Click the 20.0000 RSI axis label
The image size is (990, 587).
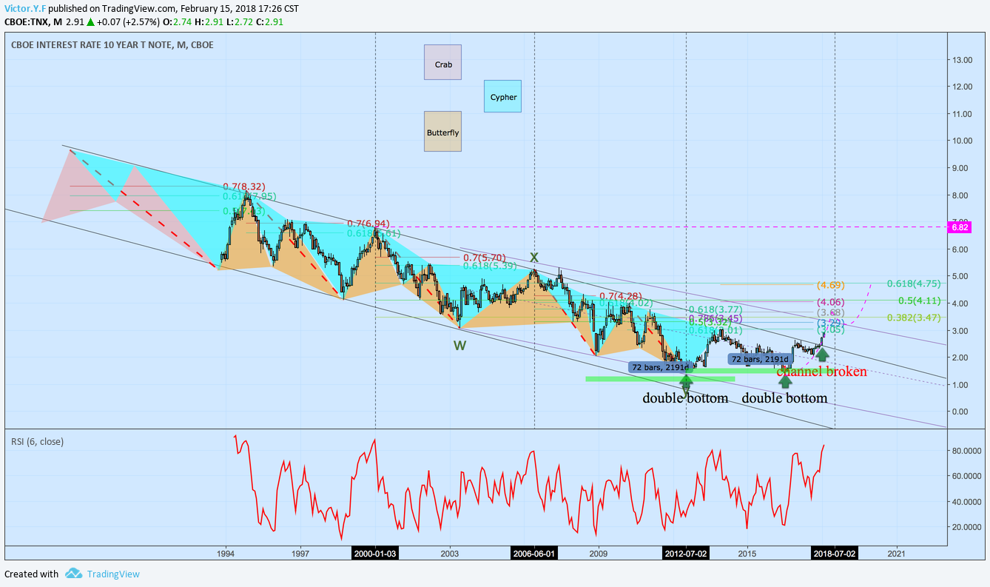(x=968, y=527)
